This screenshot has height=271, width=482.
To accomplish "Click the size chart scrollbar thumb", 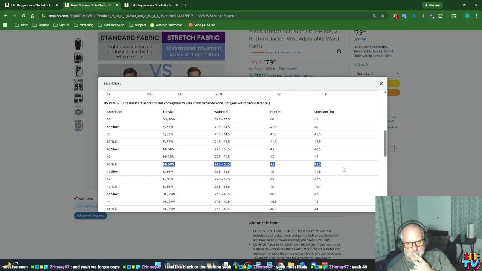I will [x=385, y=143].
